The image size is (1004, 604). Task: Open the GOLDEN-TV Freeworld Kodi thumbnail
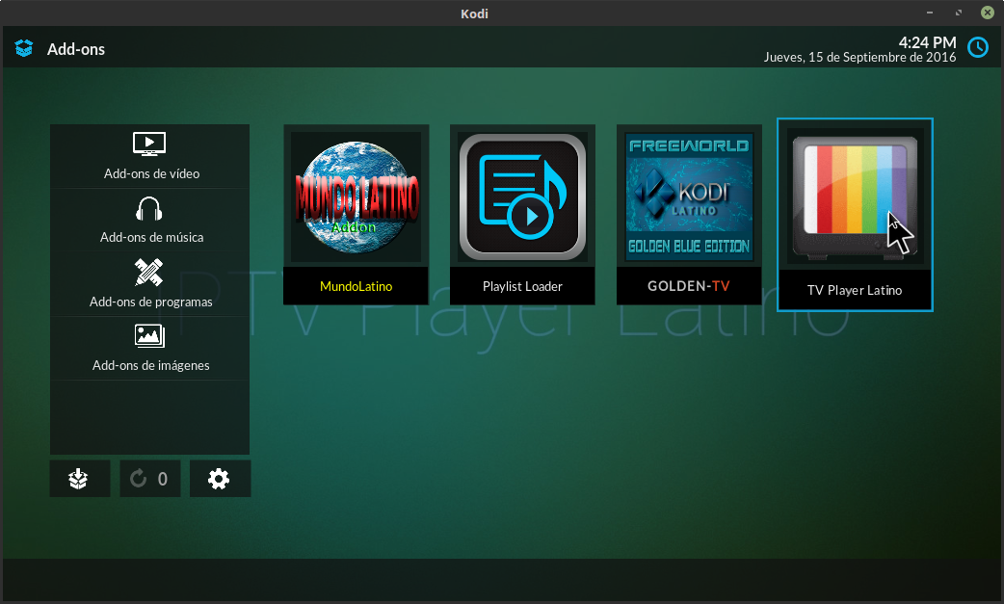tap(689, 197)
